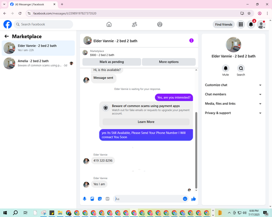Choose a sticker

point(100,199)
